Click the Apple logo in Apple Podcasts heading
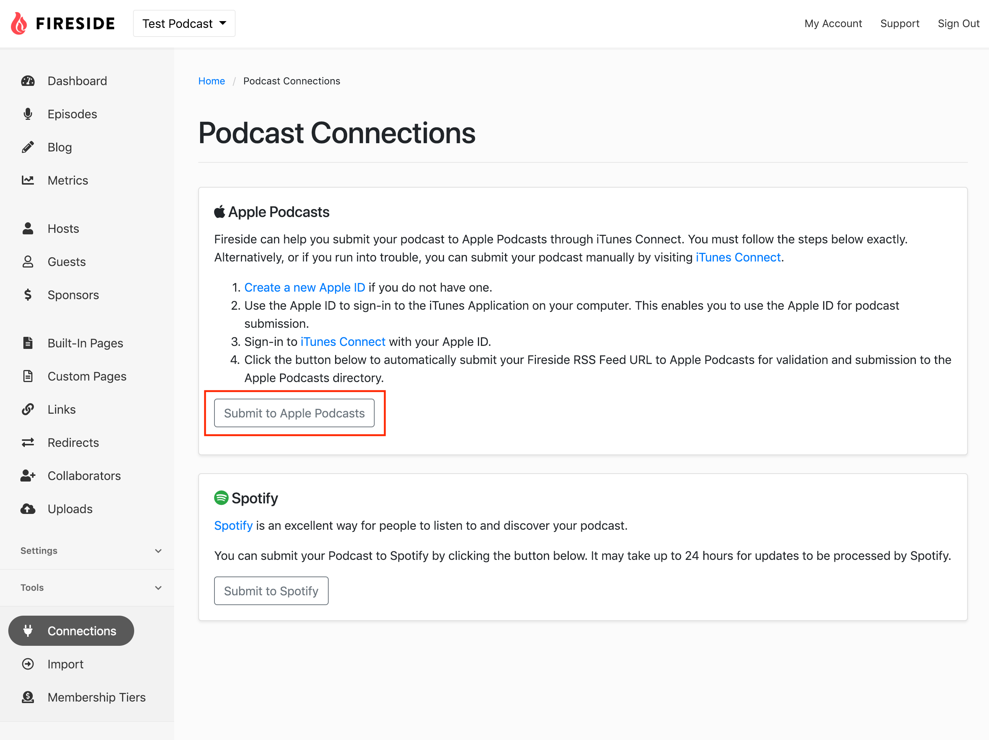 click(219, 211)
